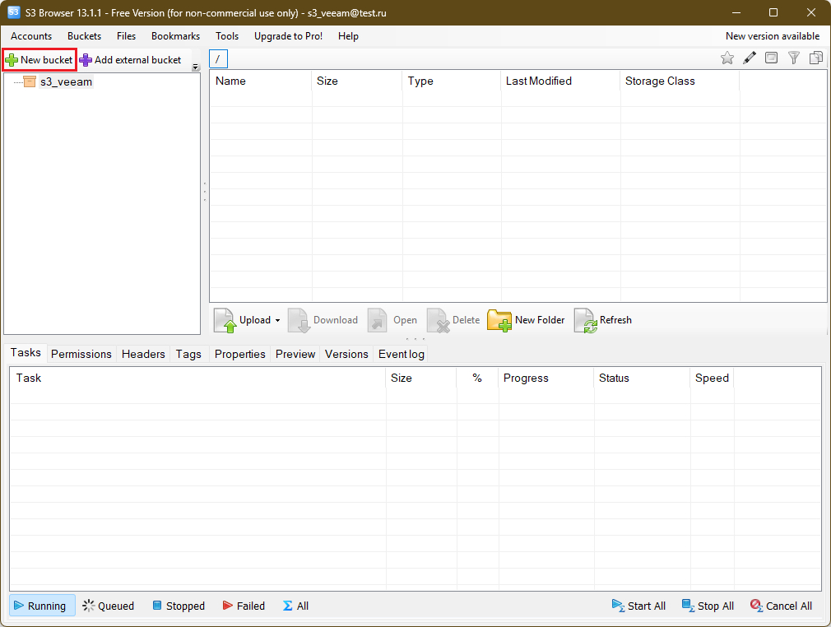Click Start All tasks

click(x=639, y=606)
